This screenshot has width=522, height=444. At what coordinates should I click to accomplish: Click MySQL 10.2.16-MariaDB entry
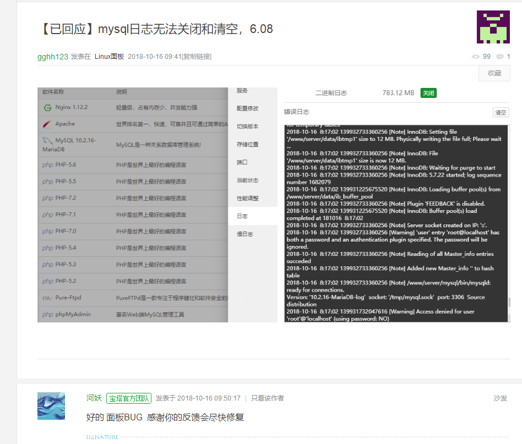[x=69, y=145]
